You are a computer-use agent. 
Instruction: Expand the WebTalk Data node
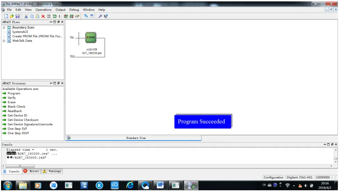[4, 41]
